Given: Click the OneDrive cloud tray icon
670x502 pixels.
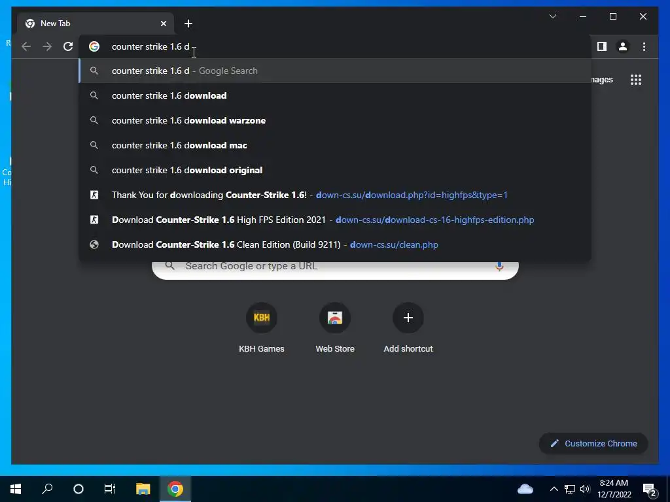Looking at the screenshot, I should coord(525,489).
